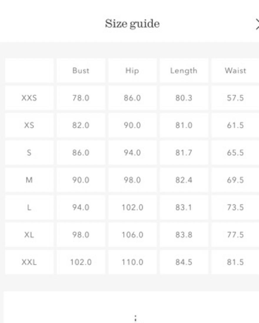Pick the M size row label
The height and width of the screenshot is (323, 259).
pyautogui.click(x=29, y=180)
